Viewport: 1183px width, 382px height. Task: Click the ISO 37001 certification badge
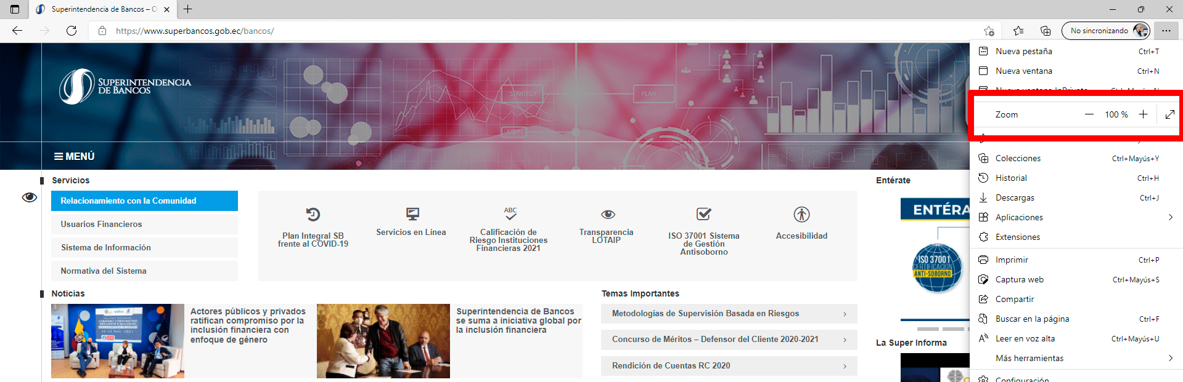(x=936, y=268)
